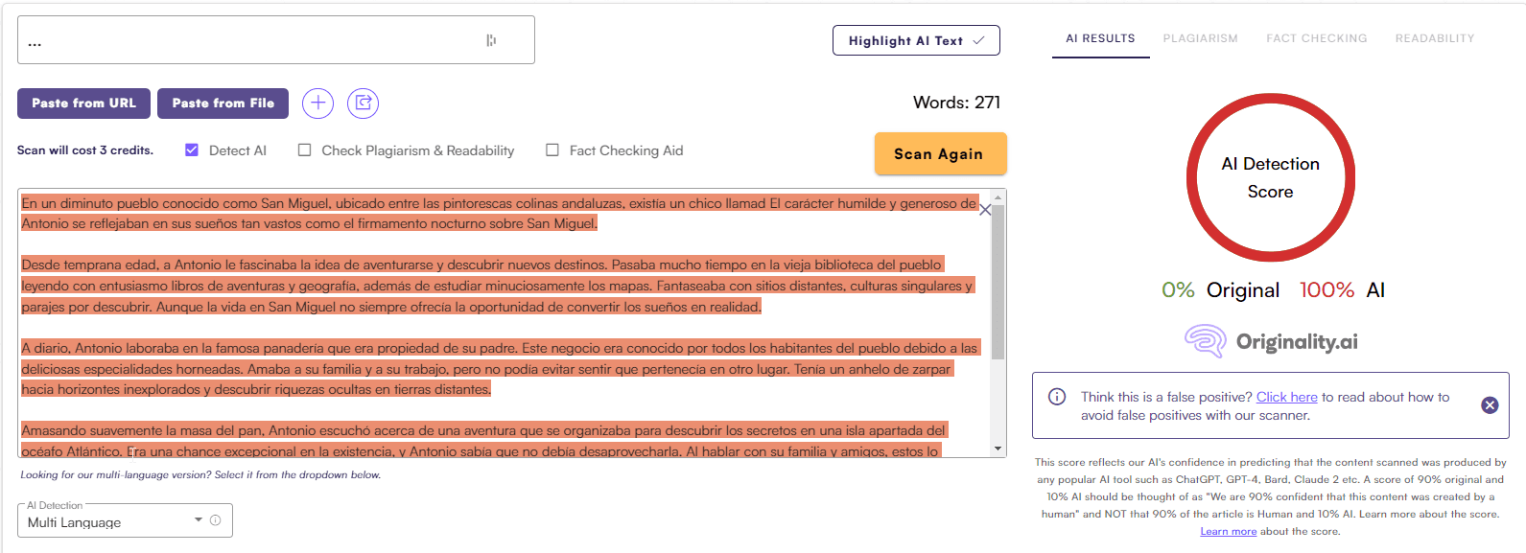The height and width of the screenshot is (553, 1526).
Task: Follow the 'Click here' false positive link
Action: click(1286, 397)
